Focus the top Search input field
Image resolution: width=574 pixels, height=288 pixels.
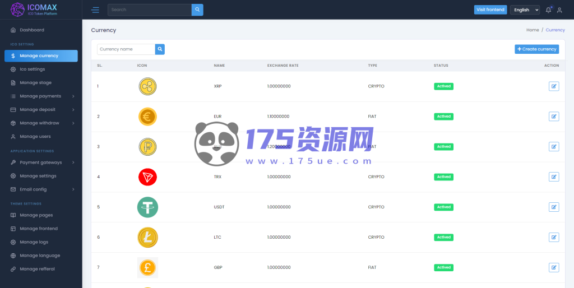point(150,10)
